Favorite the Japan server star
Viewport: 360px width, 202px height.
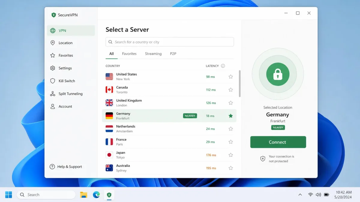coord(231,155)
